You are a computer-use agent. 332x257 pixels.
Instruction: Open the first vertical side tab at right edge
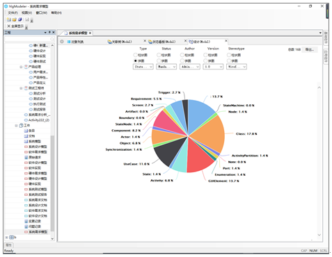coord(326,38)
